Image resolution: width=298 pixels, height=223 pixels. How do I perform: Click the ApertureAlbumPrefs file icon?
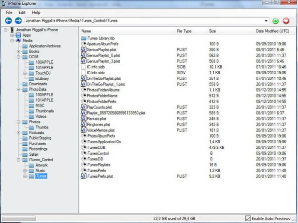click(x=83, y=44)
